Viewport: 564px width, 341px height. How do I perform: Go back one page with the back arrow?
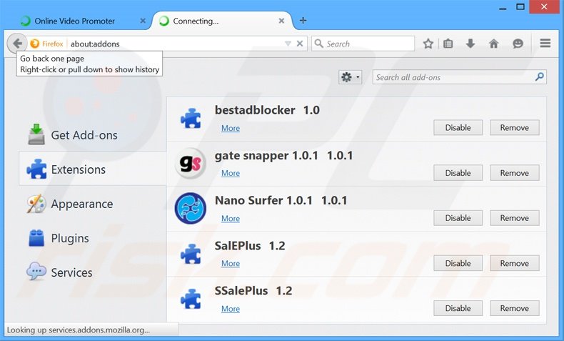tap(17, 44)
